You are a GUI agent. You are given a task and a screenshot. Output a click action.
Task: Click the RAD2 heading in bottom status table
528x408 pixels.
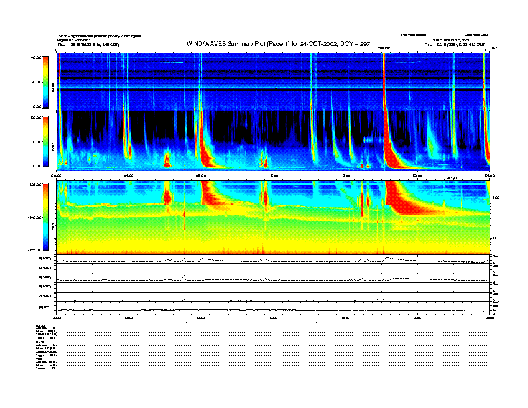coord(41,326)
